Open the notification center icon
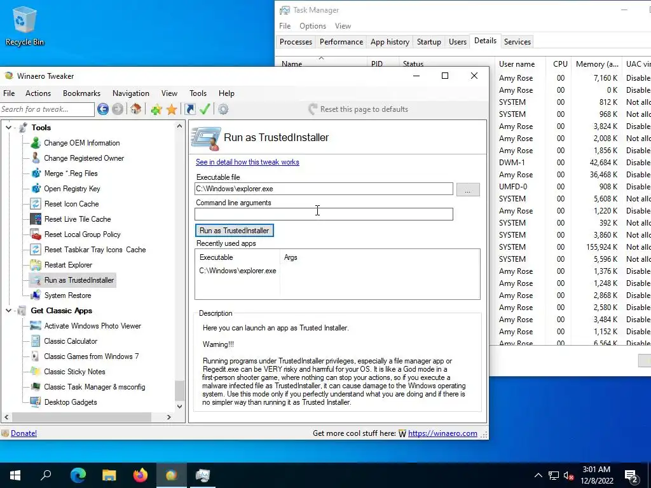Viewport: 651px width, 488px height. tap(631, 475)
